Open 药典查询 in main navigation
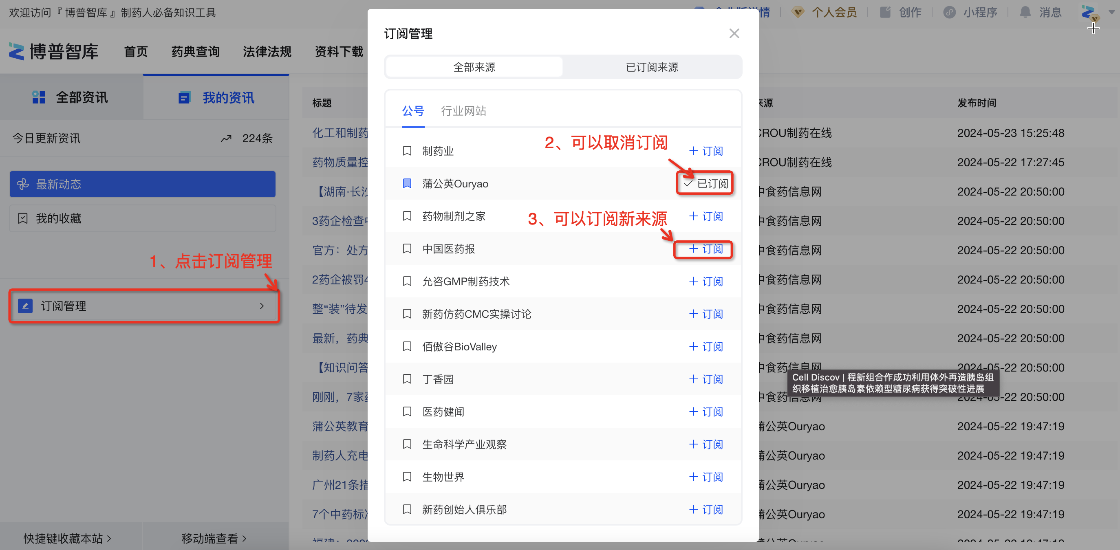 (x=195, y=51)
